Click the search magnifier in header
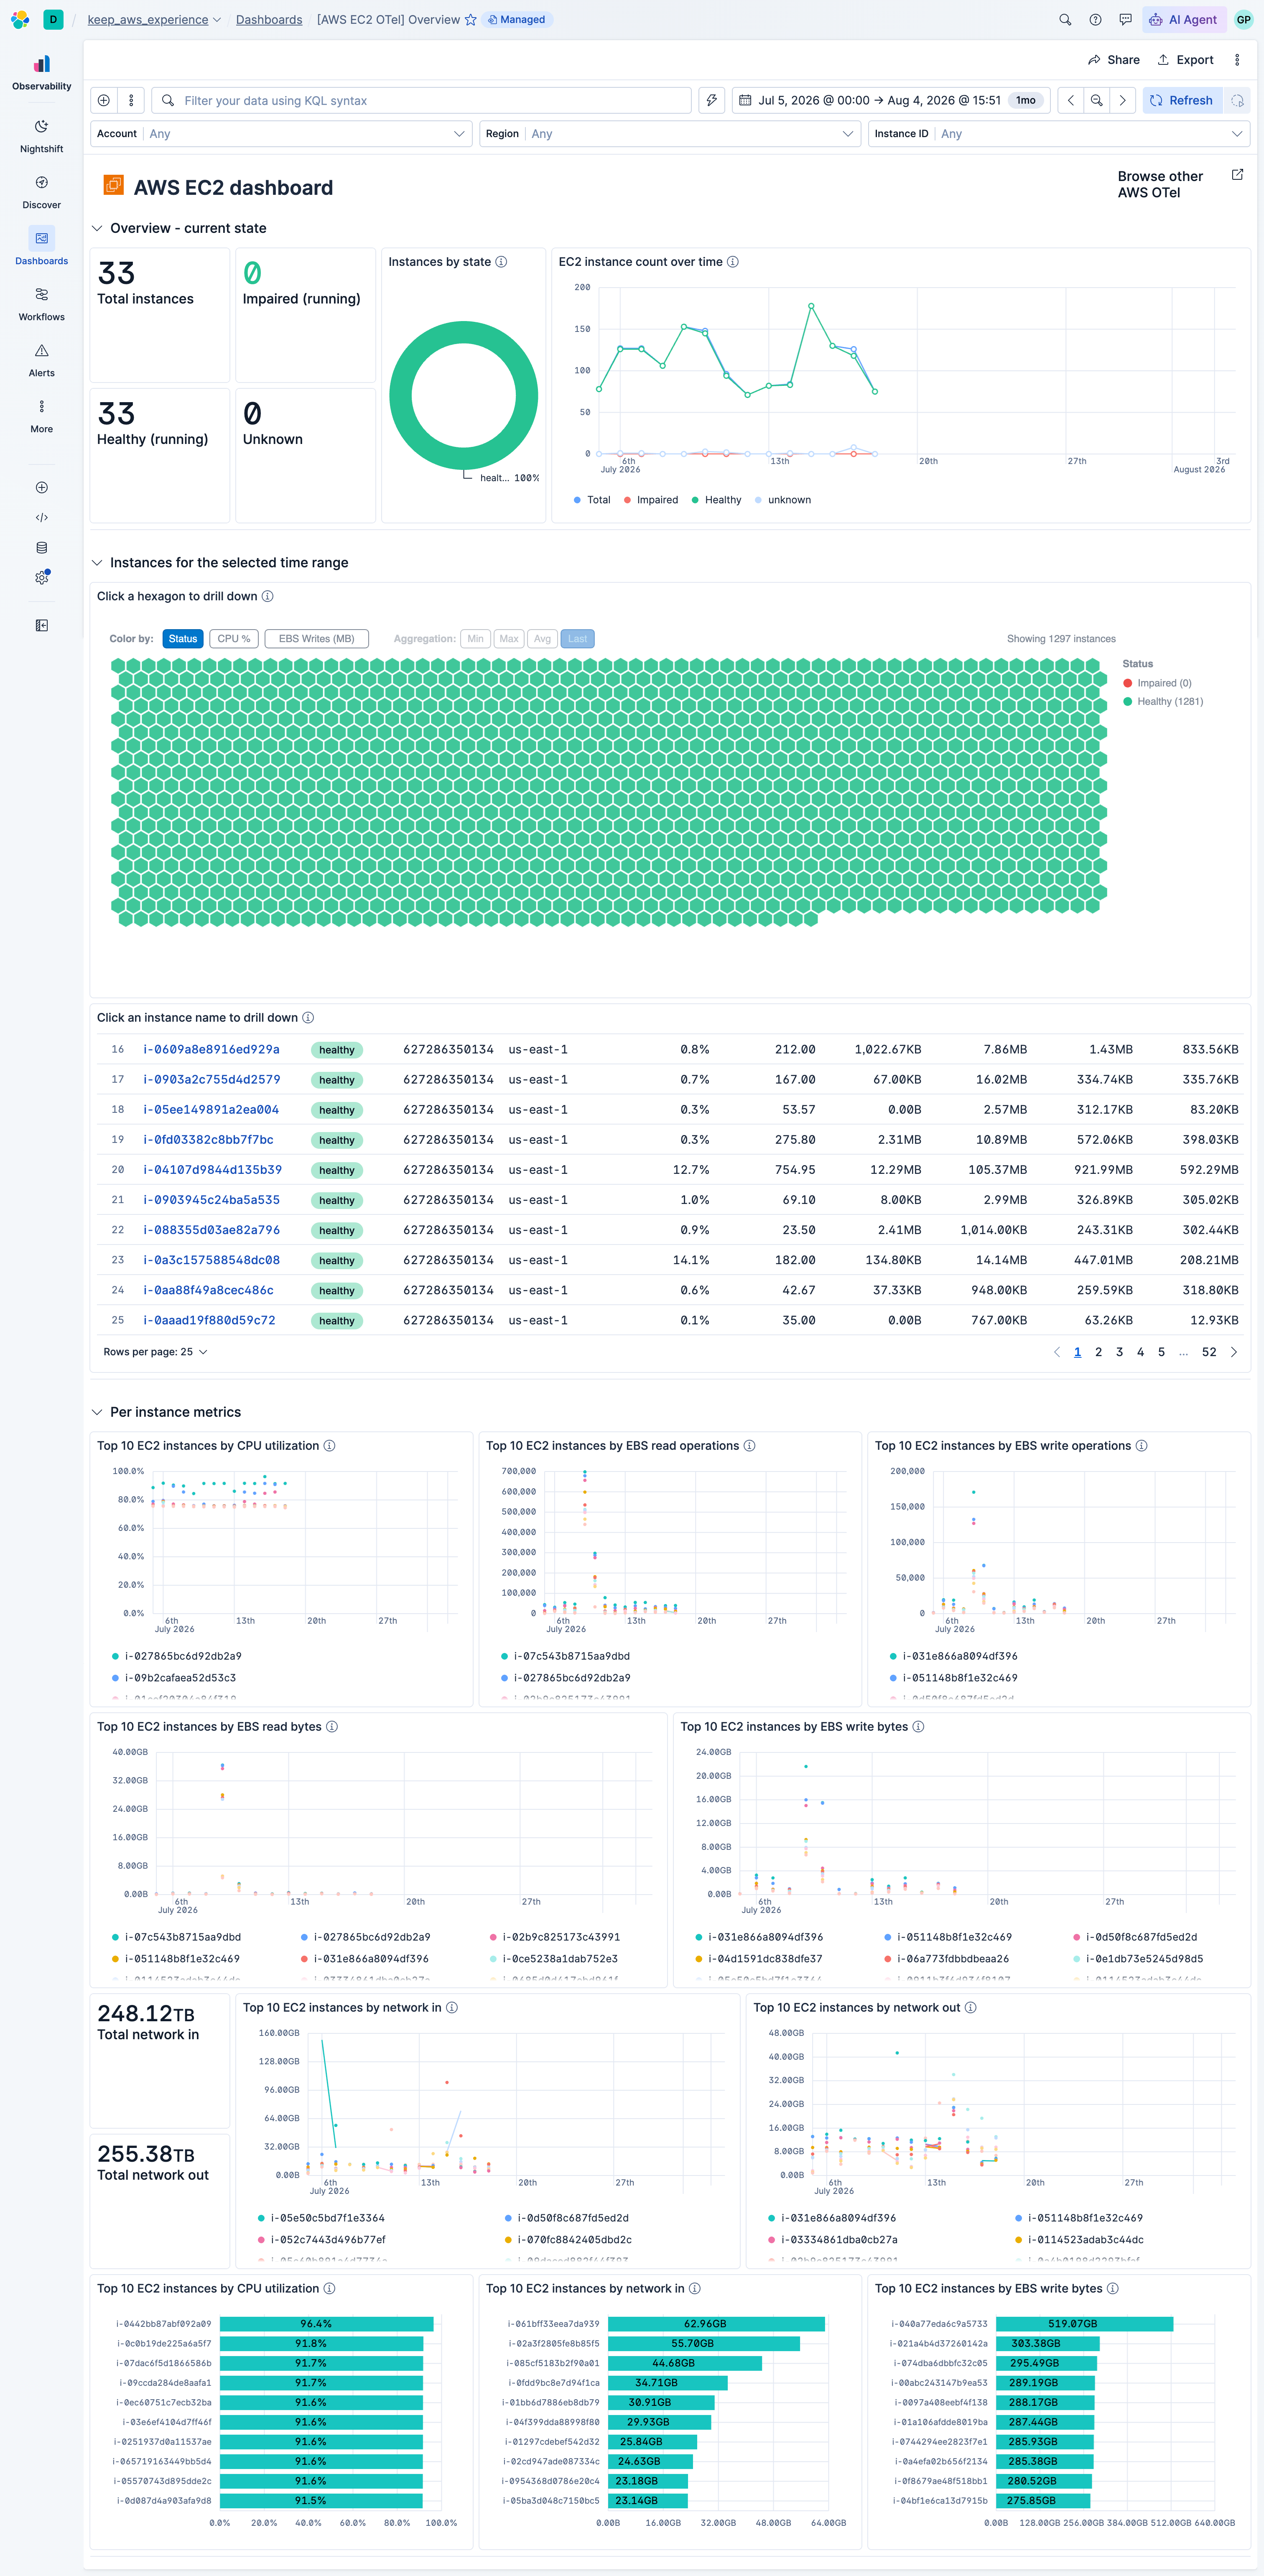Viewport: 1264px width, 2576px height. tap(1065, 20)
